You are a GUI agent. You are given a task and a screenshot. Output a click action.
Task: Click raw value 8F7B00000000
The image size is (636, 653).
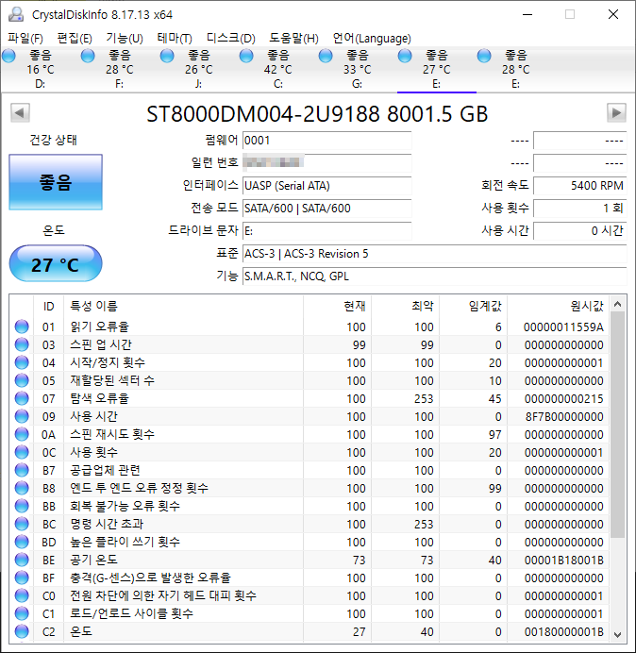[564, 416]
